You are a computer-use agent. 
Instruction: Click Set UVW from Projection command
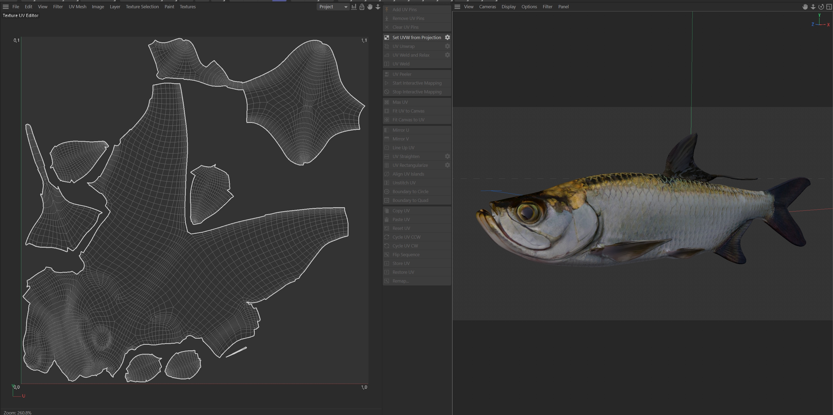(416, 38)
